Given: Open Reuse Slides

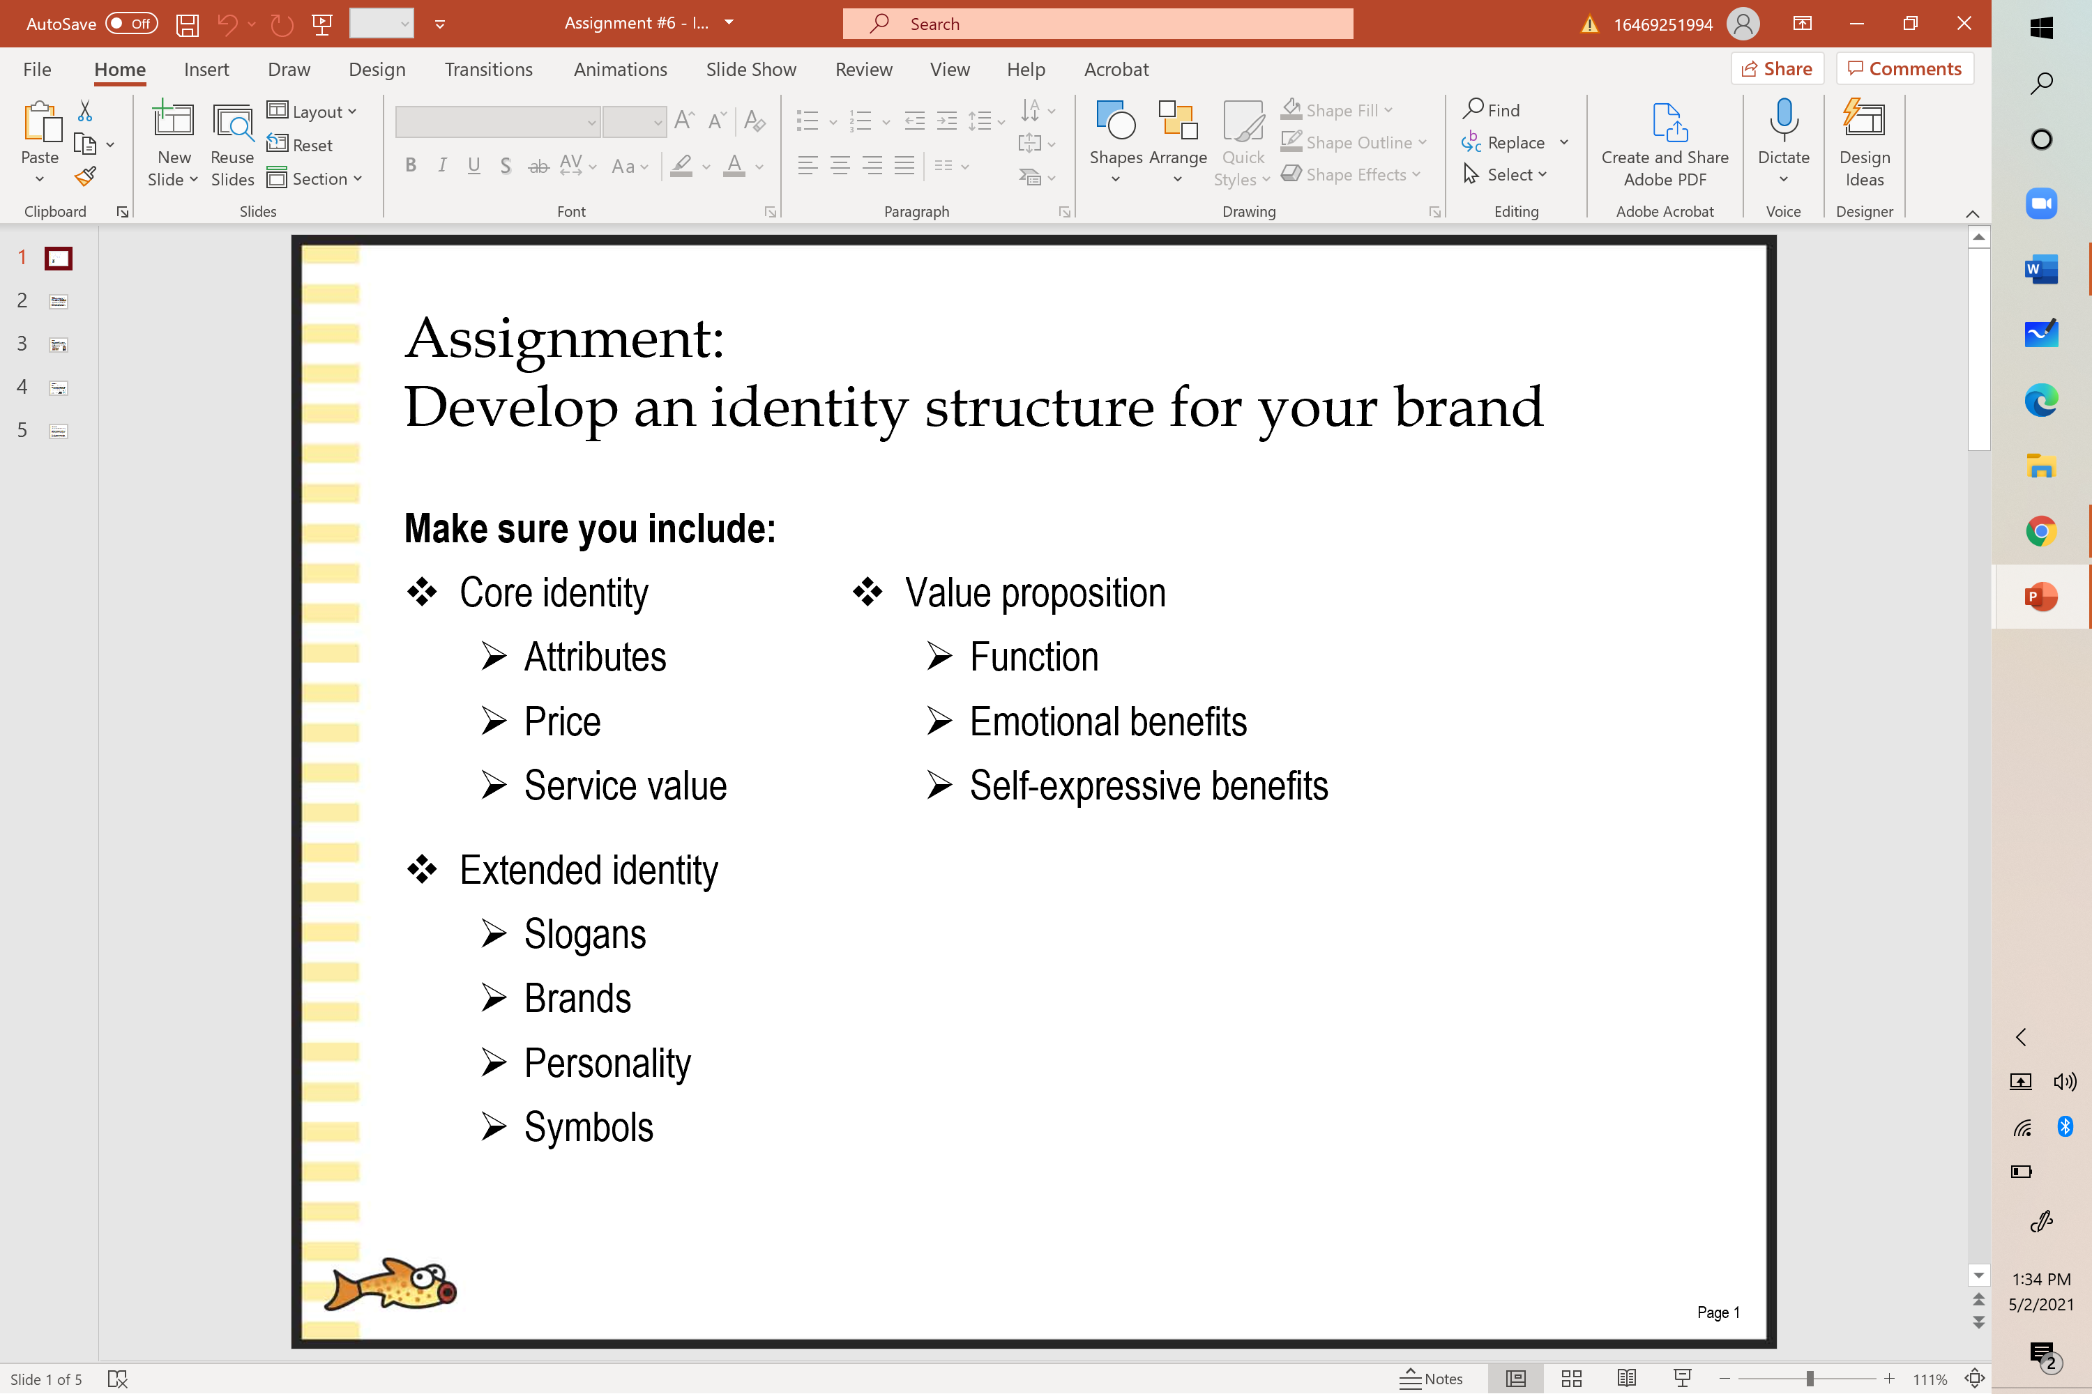Looking at the screenshot, I should [232, 143].
